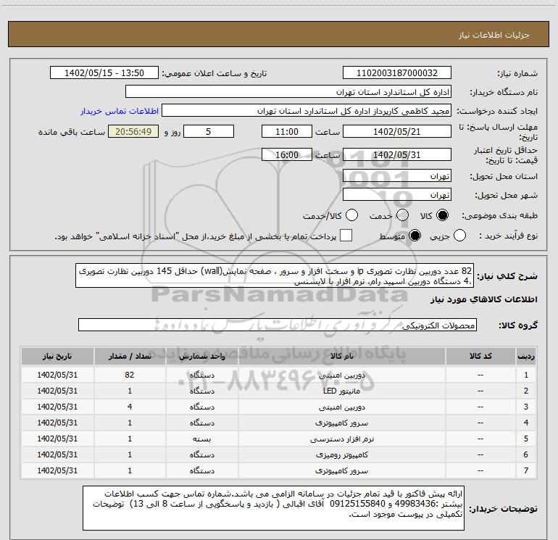Screen dimensions: 558x540
Task: Select the جزیی purchase type radio
Action: (x=459, y=236)
